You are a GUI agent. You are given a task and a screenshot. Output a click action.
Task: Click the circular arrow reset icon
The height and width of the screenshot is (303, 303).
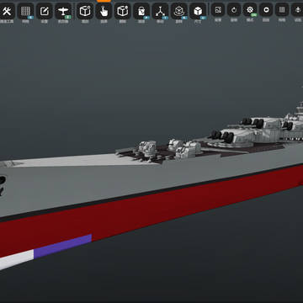point(234,10)
